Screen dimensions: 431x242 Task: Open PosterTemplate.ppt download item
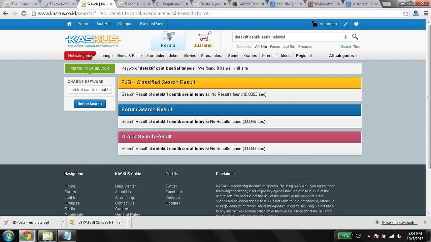tap(31, 222)
